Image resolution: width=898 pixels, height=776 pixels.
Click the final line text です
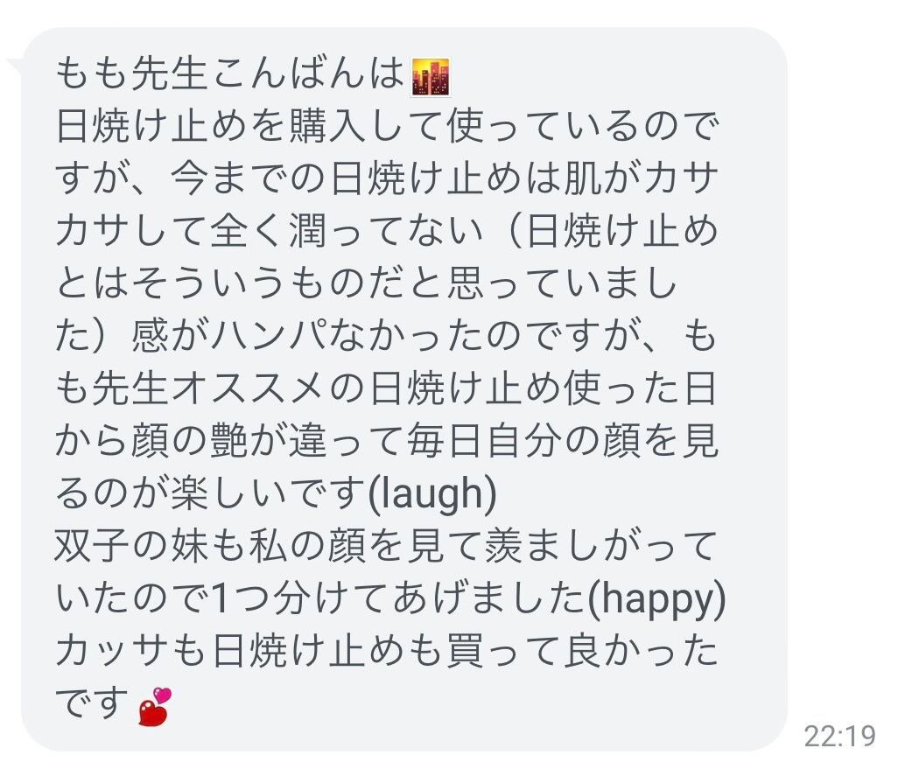[92, 704]
